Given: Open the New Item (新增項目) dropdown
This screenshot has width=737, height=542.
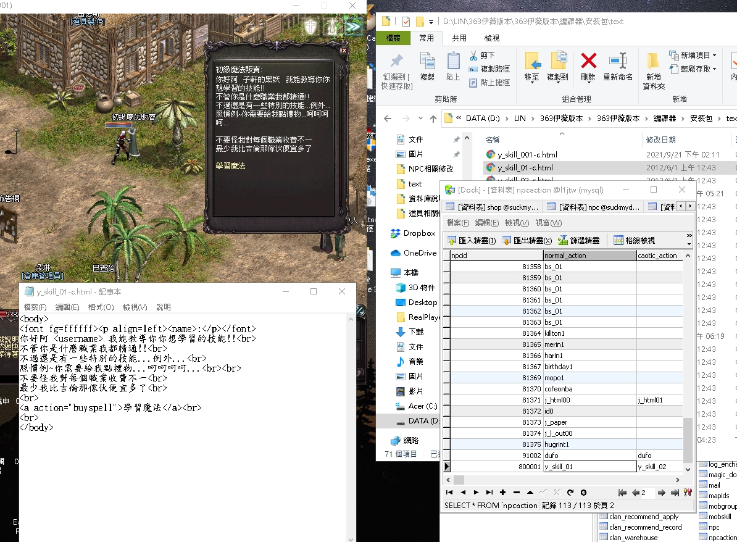Looking at the screenshot, I should [693, 56].
